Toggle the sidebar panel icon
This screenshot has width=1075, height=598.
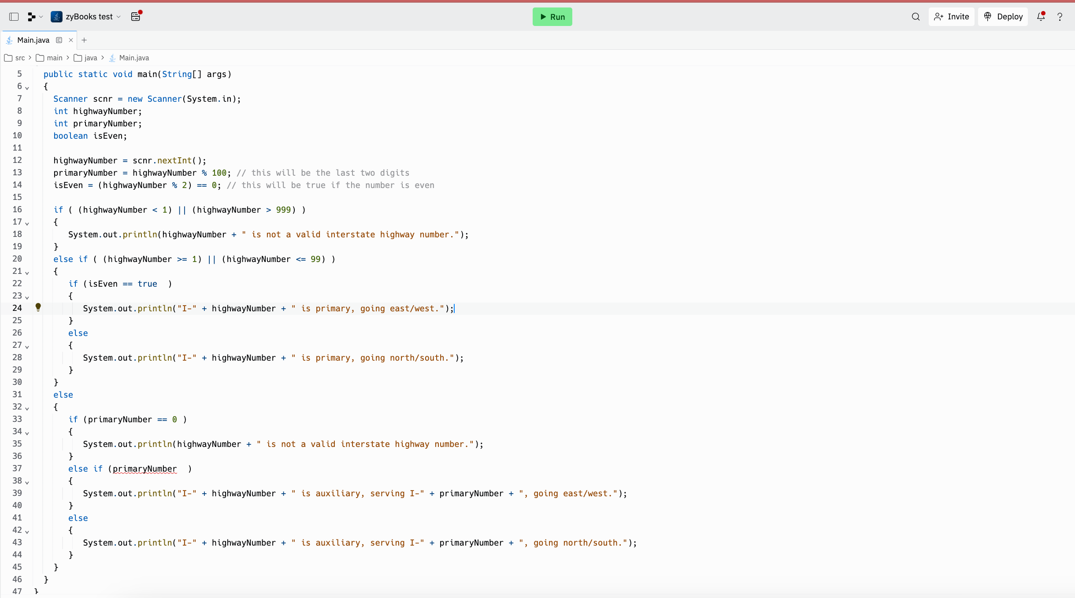point(14,16)
